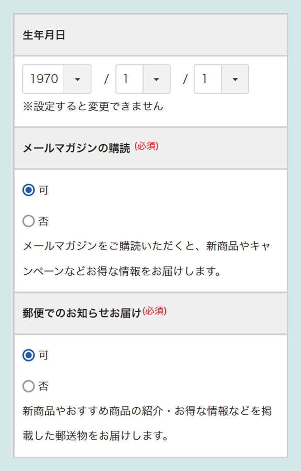
Task: Select 否 for メールマガジンの購読
Action: [x=28, y=221]
